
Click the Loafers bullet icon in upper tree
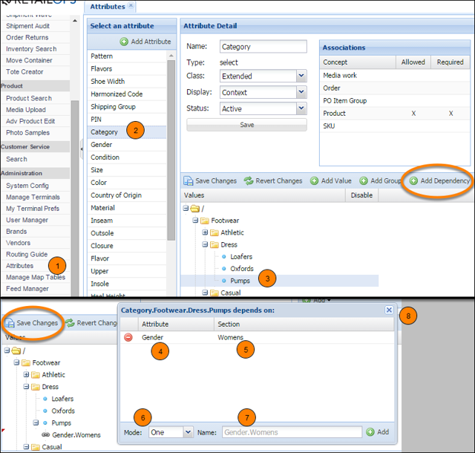coord(224,257)
